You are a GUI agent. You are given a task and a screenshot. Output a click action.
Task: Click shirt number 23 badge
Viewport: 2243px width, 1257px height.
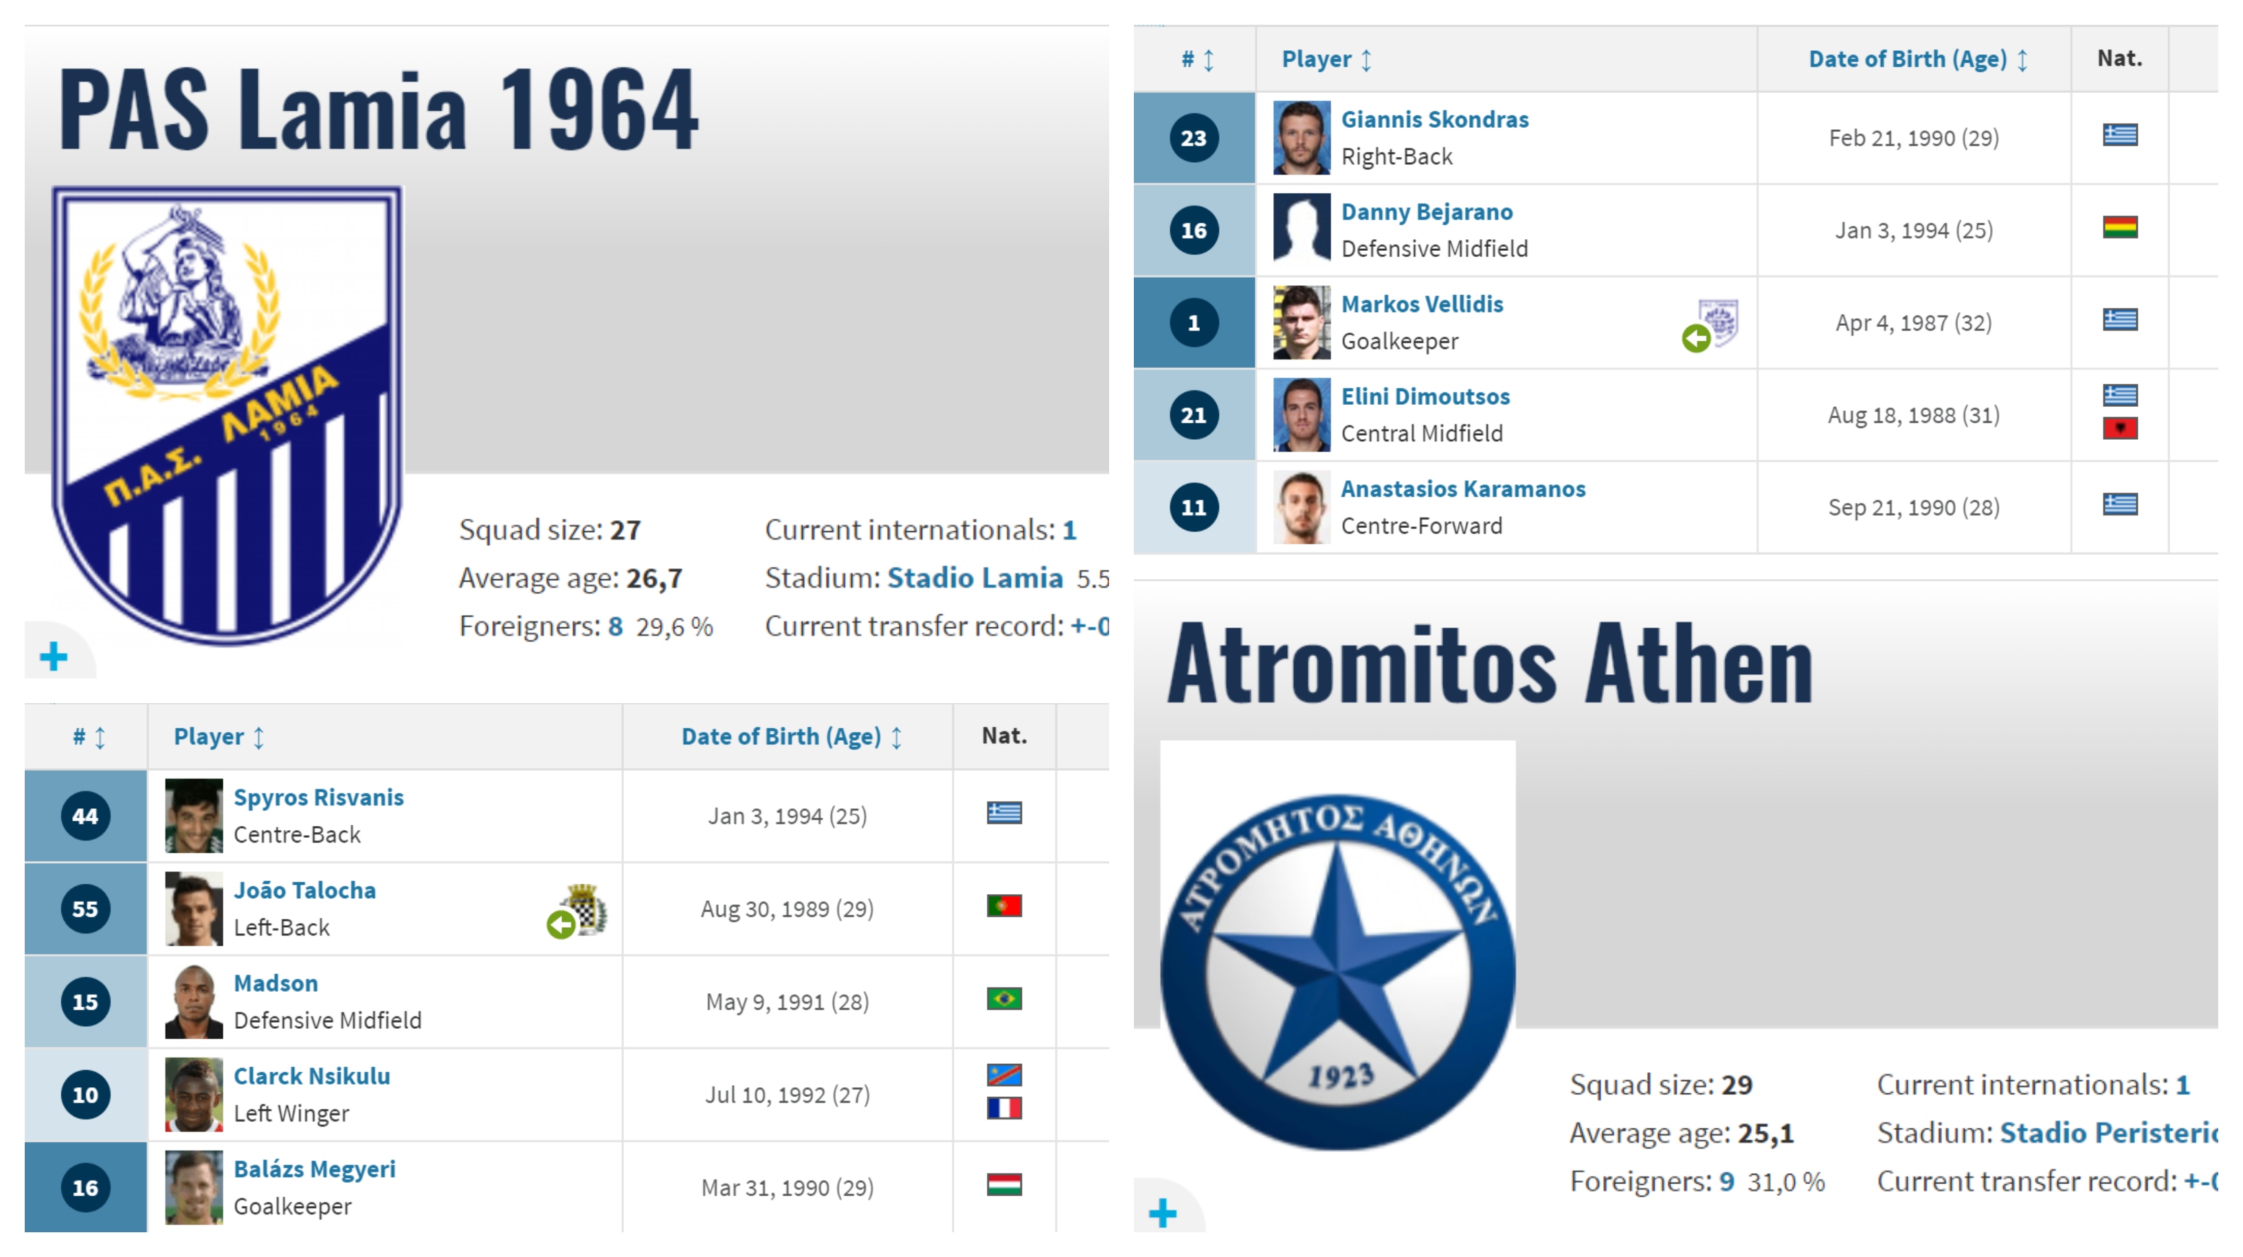(1194, 137)
